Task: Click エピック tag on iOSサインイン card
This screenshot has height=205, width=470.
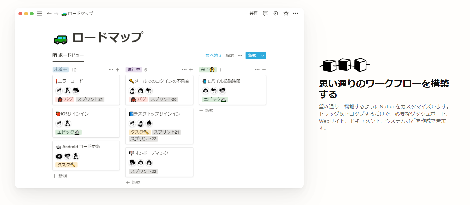Action: (x=68, y=132)
